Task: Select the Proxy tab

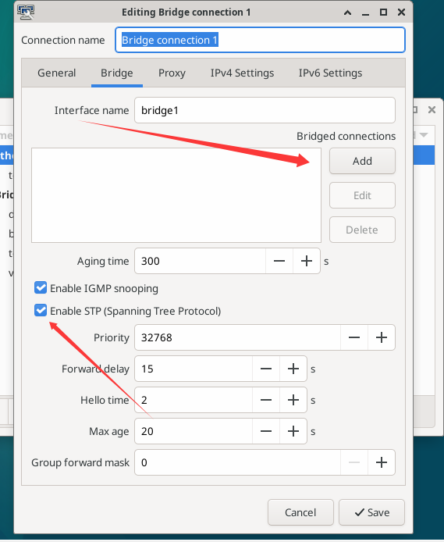Action: [172, 73]
